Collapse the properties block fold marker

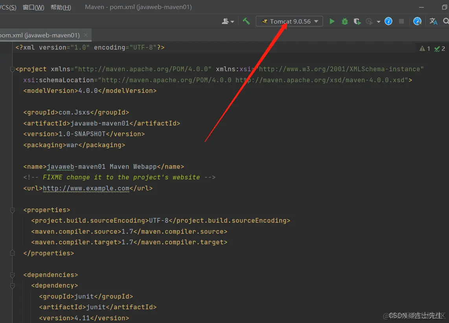click(x=12, y=210)
